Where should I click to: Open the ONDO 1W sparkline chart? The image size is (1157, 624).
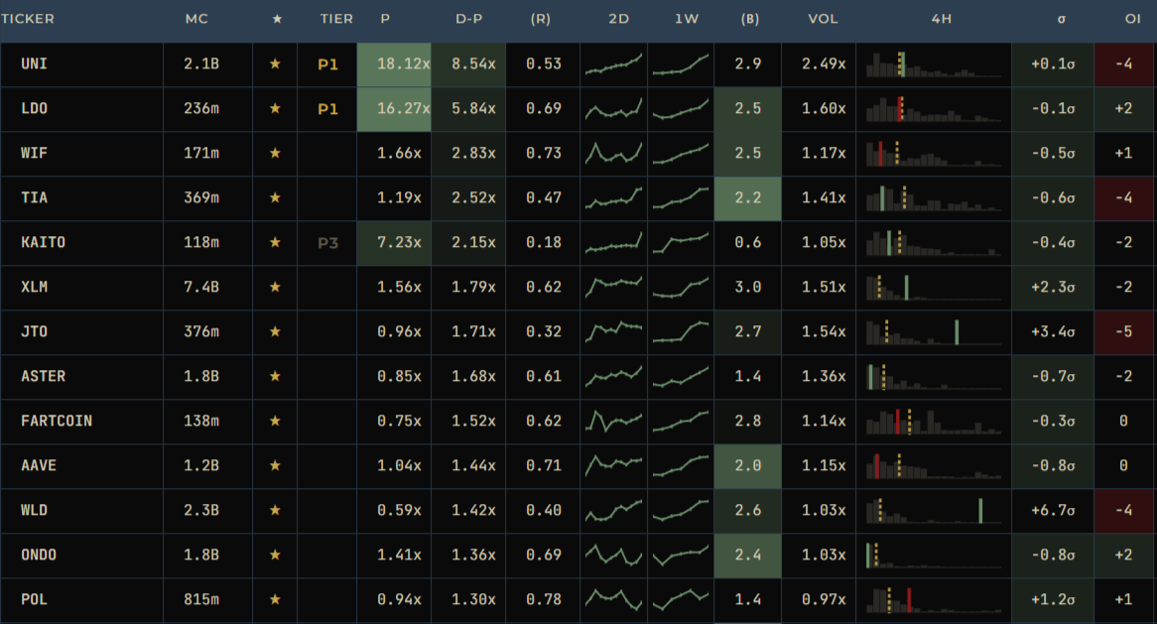pos(681,555)
